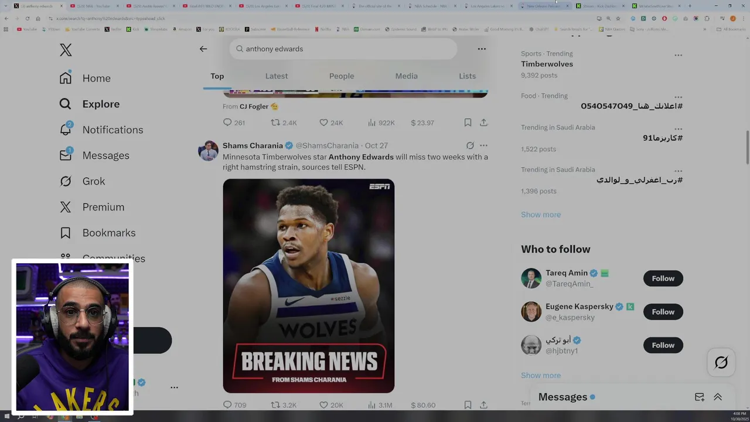Focus the anthony edwards search field

coord(343,49)
